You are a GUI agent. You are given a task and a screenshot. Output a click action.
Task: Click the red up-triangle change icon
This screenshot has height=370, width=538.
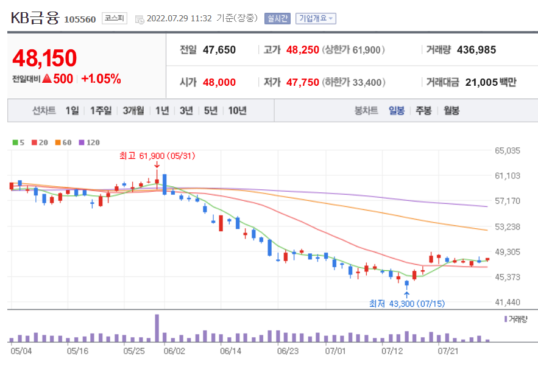(x=47, y=79)
